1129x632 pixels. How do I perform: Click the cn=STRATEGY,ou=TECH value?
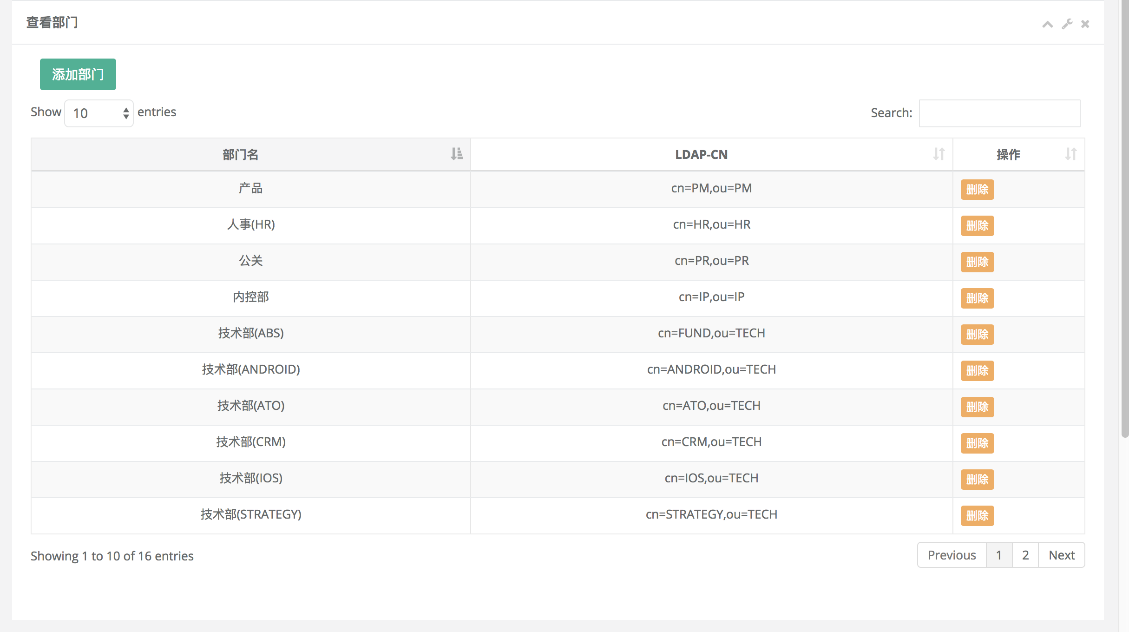pyautogui.click(x=711, y=514)
